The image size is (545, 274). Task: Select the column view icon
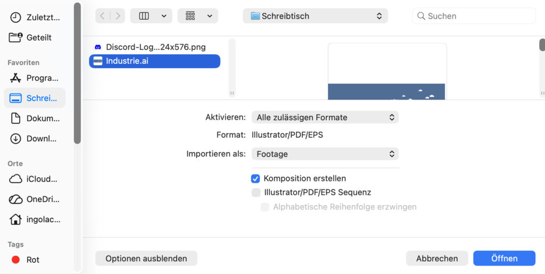(144, 16)
